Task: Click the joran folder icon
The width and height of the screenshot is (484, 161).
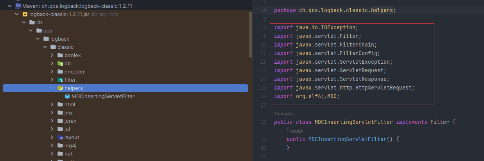Action: point(60,121)
